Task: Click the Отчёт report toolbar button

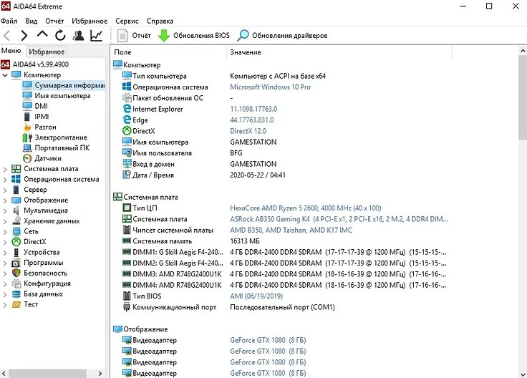Action: tap(134, 35)
